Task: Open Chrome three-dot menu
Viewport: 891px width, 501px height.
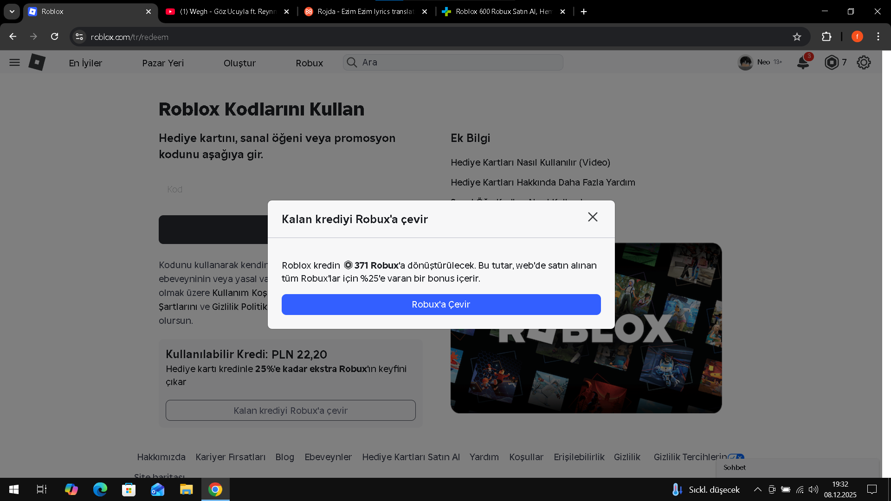Action: click(x=878, y=37)
